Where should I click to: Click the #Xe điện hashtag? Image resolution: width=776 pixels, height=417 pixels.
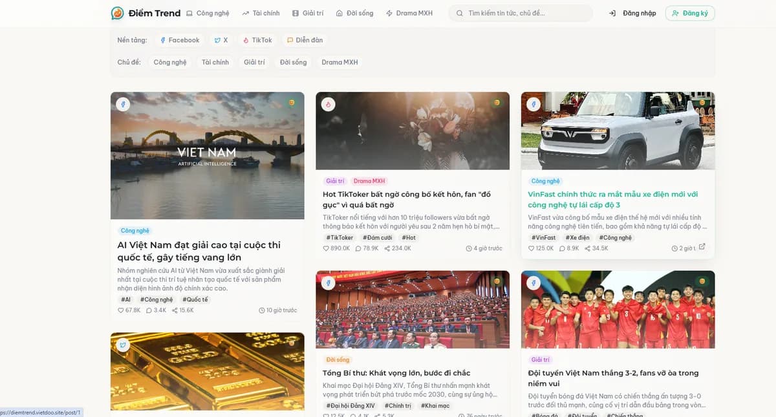point(577,238)
